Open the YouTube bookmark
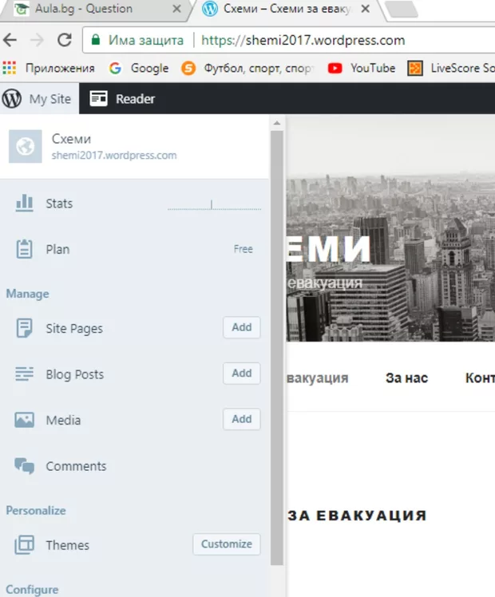Screen dimensions: 495x597 [x=362, y=68]
